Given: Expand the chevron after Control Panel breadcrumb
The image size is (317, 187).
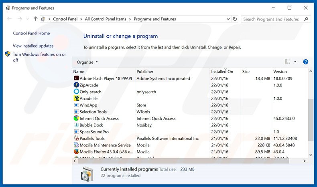Looking at the screenshot, I should pos(81,19).
